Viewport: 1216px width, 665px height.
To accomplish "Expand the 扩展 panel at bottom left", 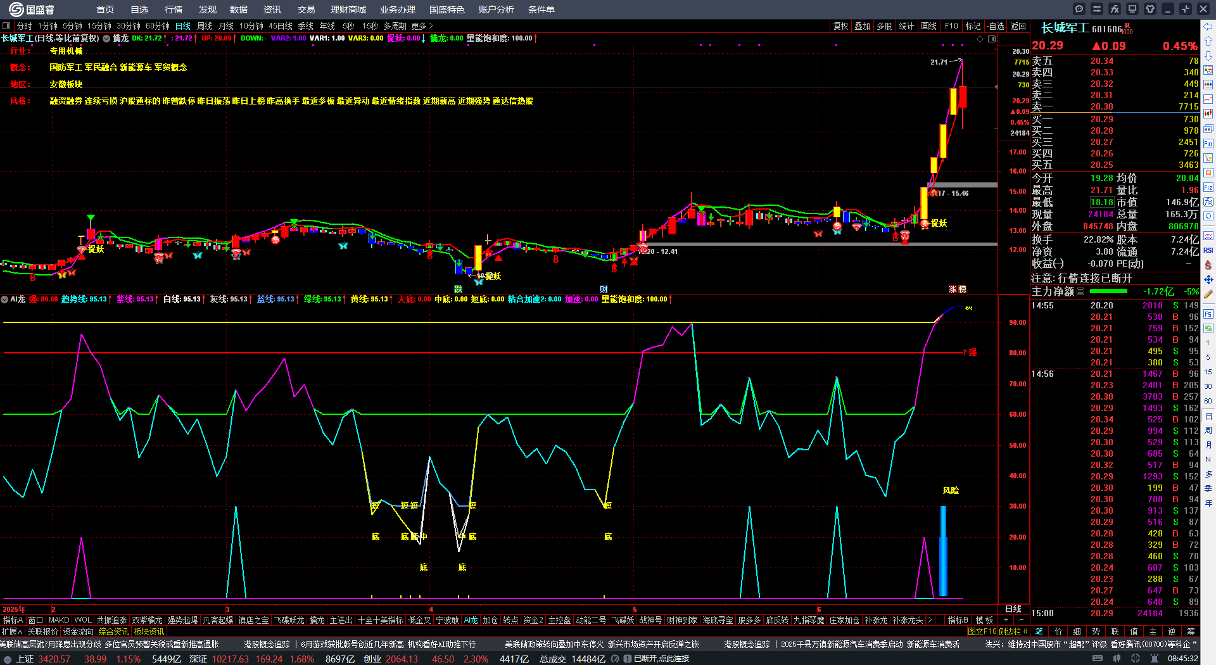I will 12,631.
